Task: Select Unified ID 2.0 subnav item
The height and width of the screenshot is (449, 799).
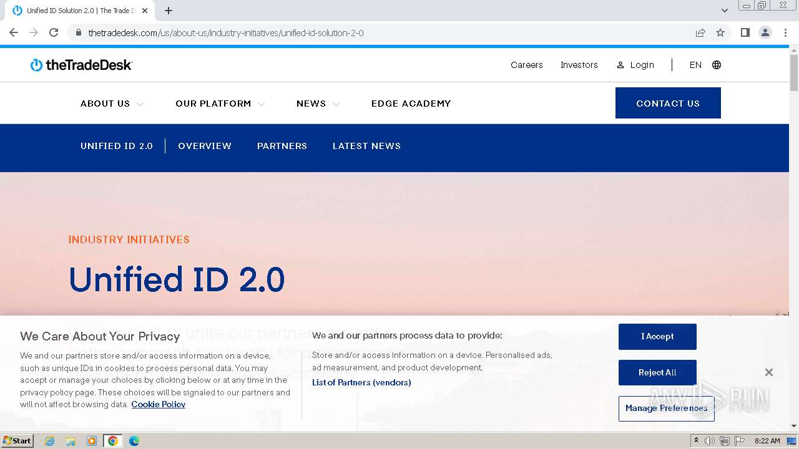Action: [117, 146]
